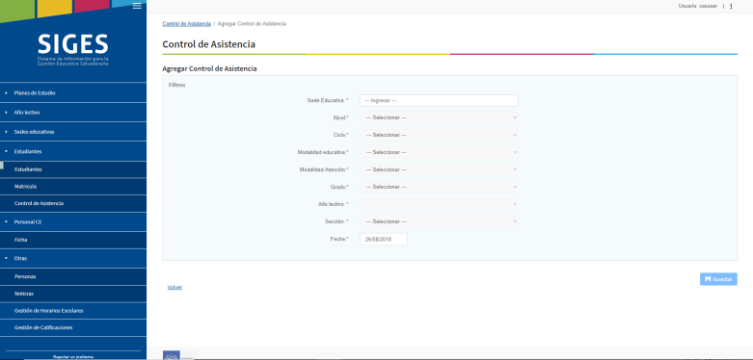The height and width of the screenshot is (360, 753).
Task: Follow Control de Asistencia breadcrumb link
Action: pos(186,23)
